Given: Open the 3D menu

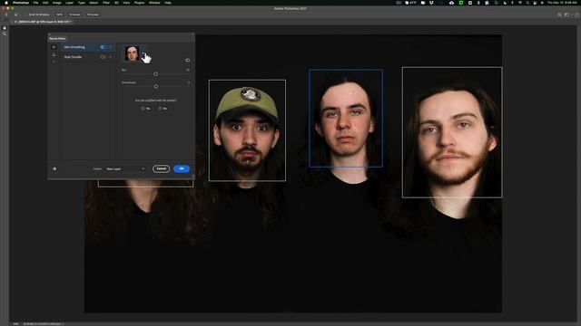Looking at the screenshot, I should point(116,3).
